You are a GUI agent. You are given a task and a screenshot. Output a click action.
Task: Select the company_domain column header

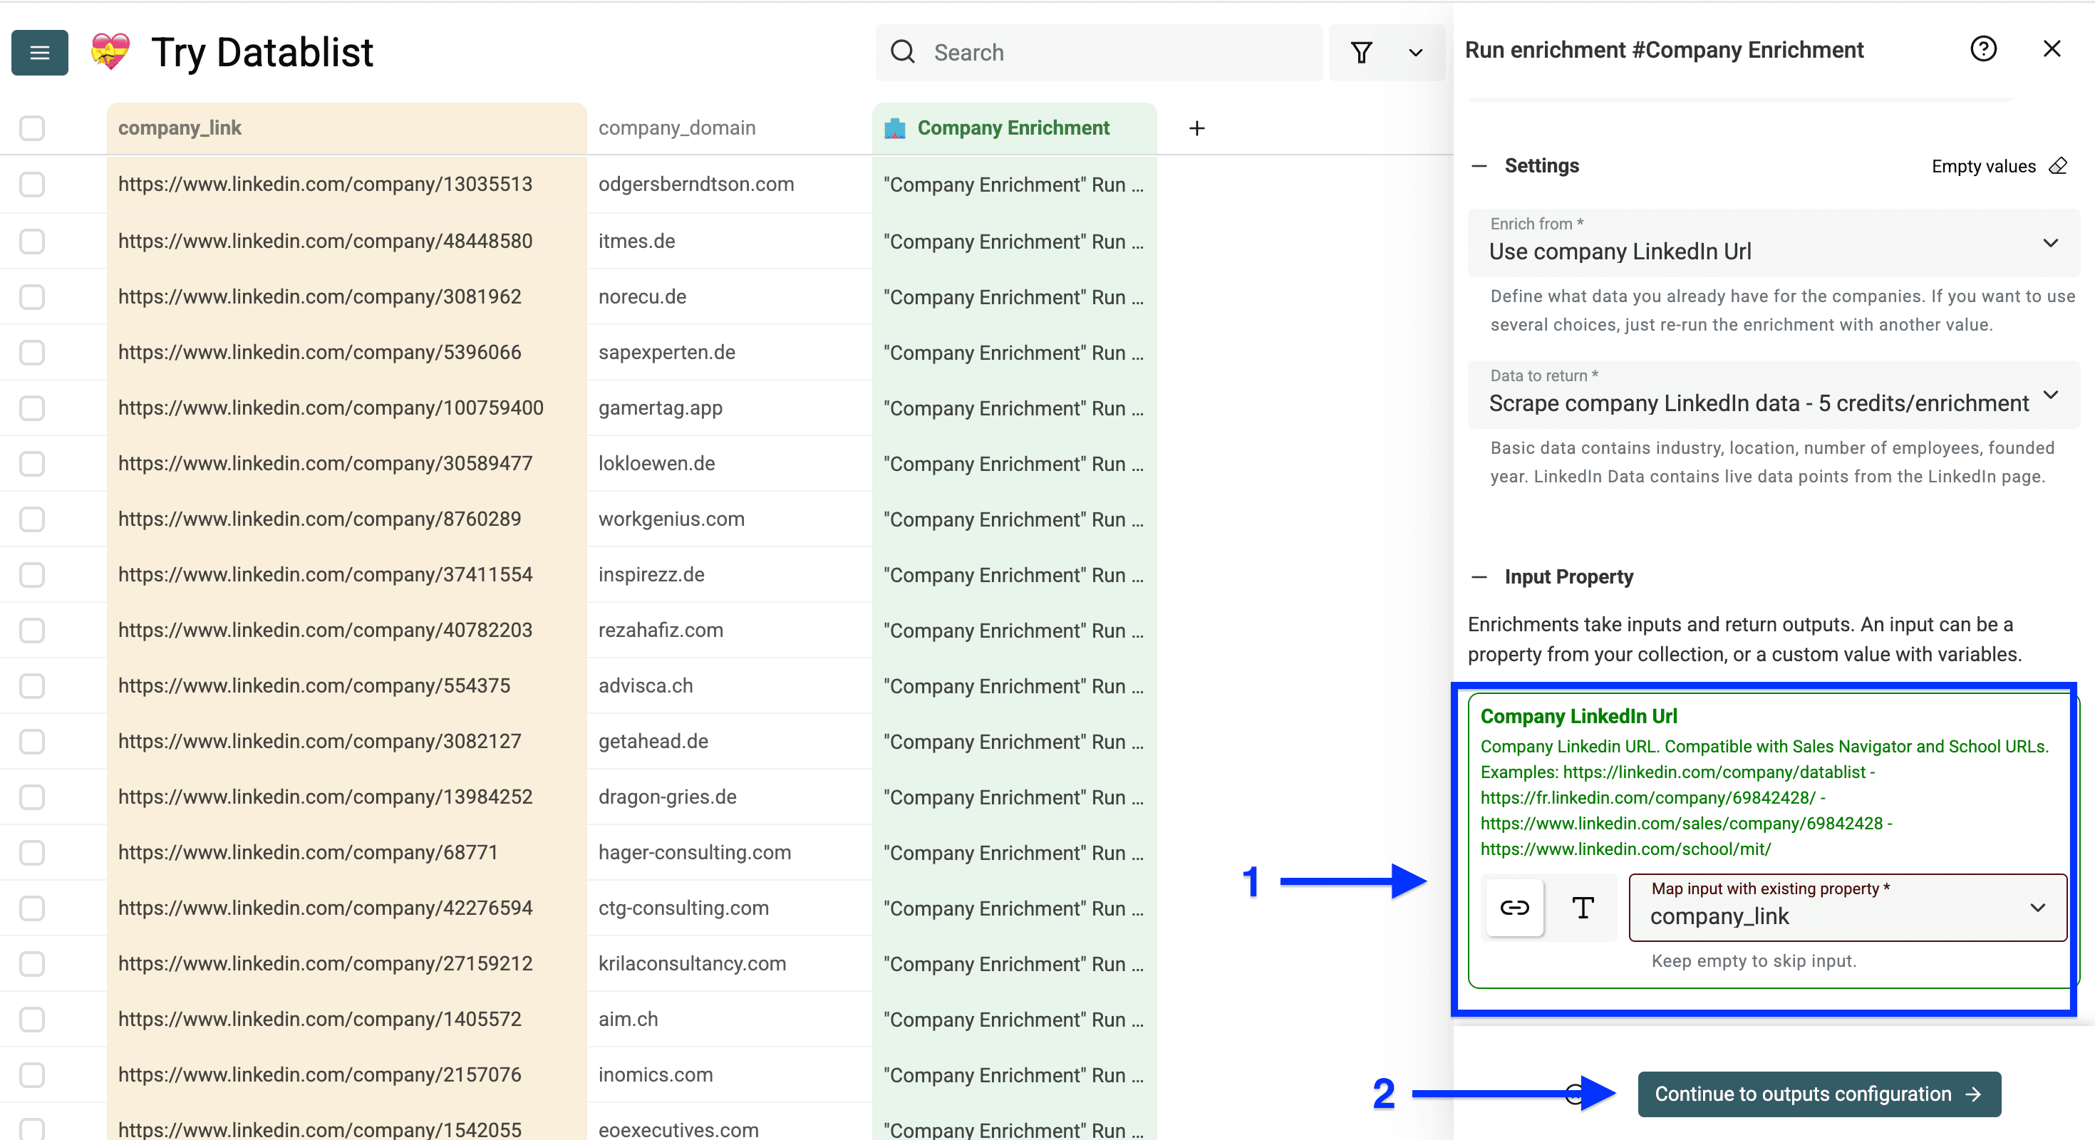(x=677, y=128)
